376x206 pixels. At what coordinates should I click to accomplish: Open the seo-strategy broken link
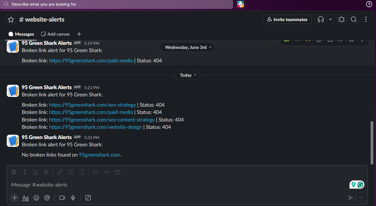(92, 105)
